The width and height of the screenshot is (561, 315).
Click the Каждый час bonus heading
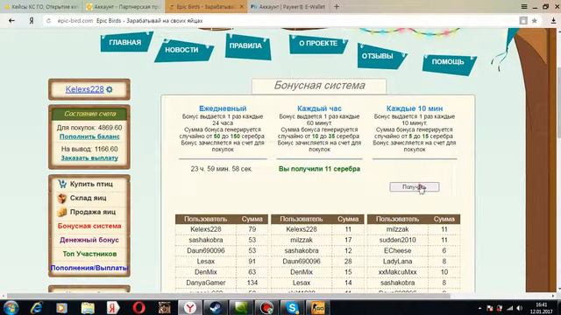[x=319, y=108]
